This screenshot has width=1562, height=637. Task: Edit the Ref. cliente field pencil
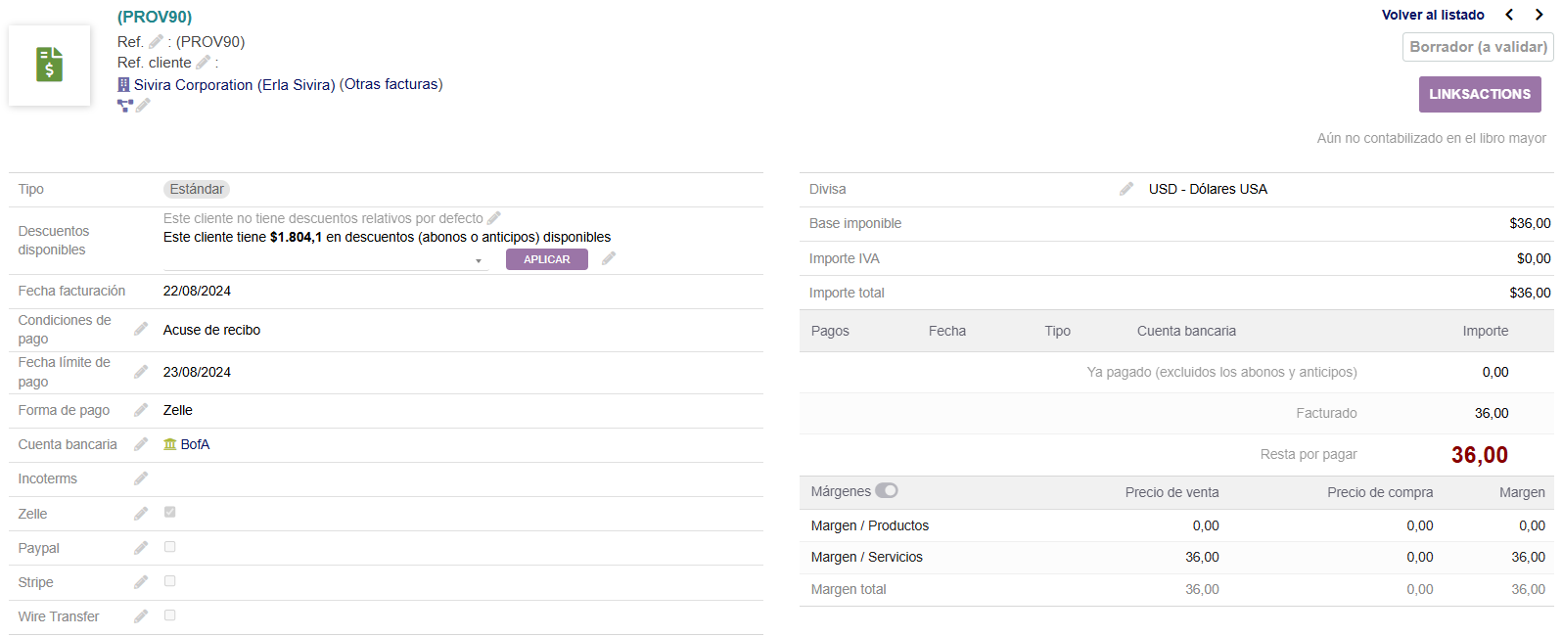203,62
